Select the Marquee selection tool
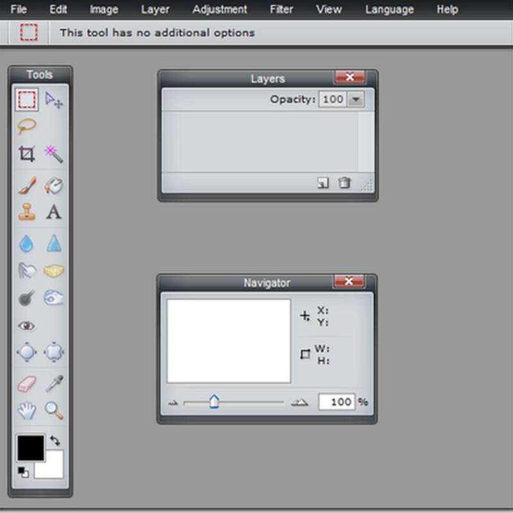Viewport: 513px width, 513px height. (27, 99)
